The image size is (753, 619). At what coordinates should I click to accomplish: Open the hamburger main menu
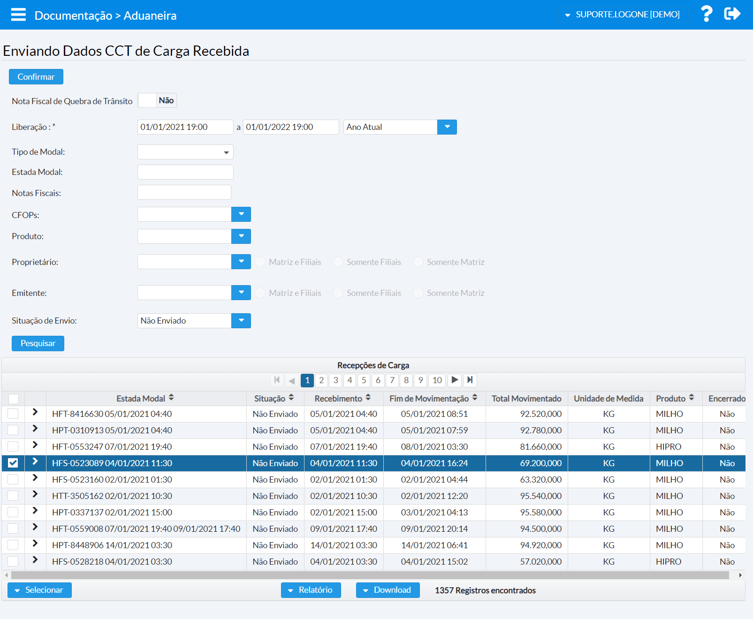(18, 15)
